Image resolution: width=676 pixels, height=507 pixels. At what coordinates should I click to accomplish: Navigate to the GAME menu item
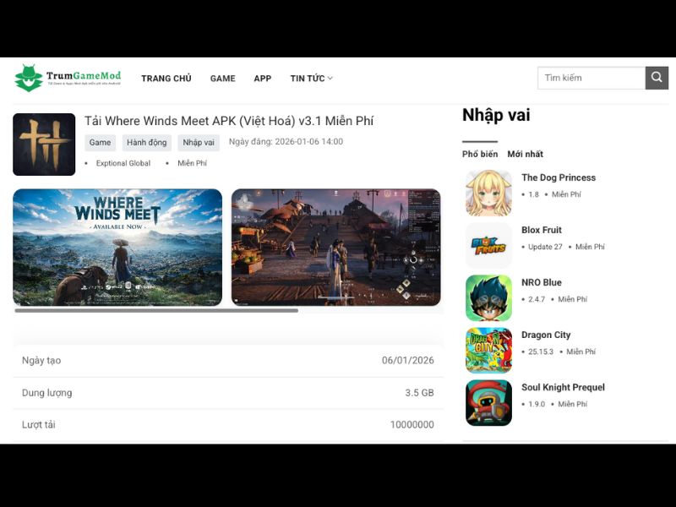(x=222, y=78)
